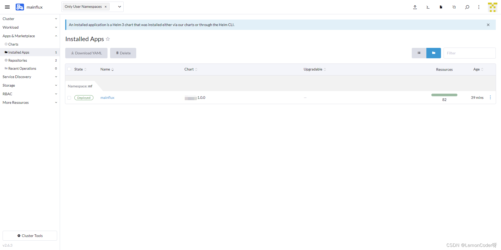Image resolution: width=501 pixels, height=250 pixels.
Task: Sort table by Name column
Action: click(x=107, y=69)
